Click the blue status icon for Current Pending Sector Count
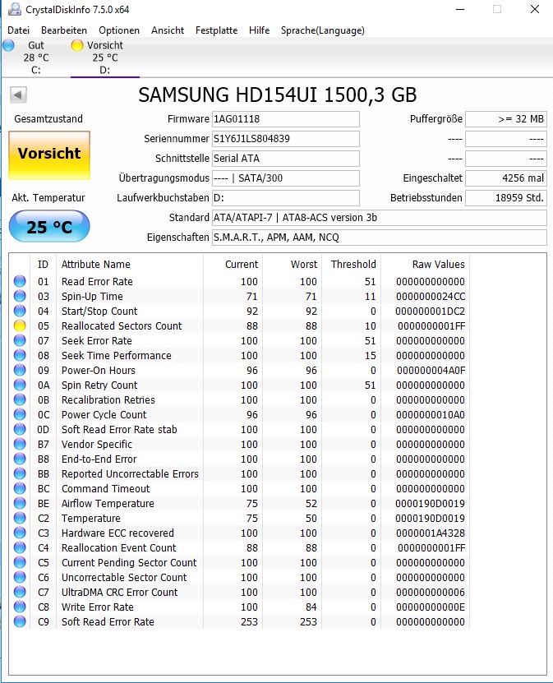553x683 pixels. click(x=20, y=562)
